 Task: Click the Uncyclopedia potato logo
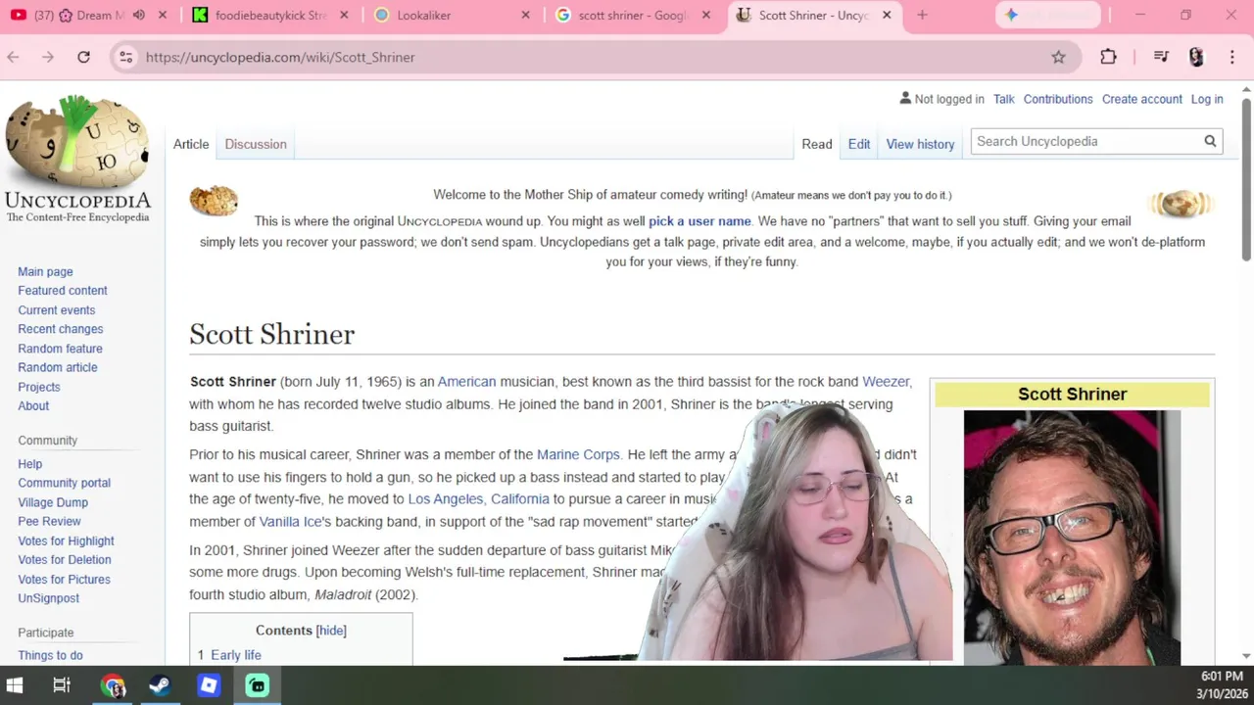(x=77, y=160)
